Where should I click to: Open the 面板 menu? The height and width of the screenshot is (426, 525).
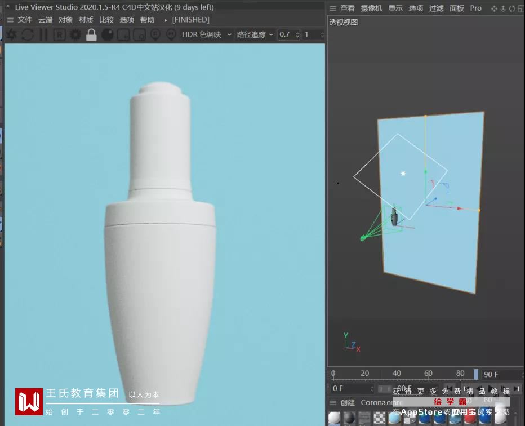point(457,8)
